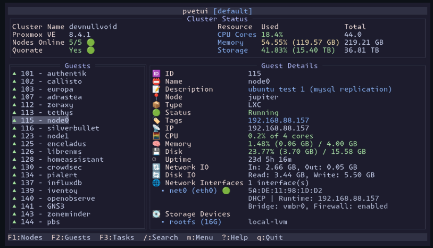Open the F1:Nodes view
This screenshot has width=433, height=248.
(25, 237)
